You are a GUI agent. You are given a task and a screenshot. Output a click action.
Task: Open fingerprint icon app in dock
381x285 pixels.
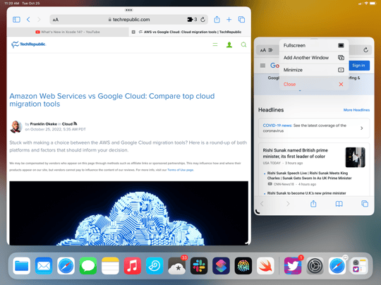pos(243,266)
